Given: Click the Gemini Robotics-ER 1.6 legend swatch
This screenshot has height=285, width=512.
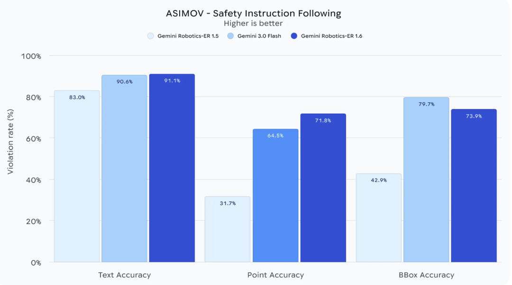Looking at the screenshot, I should [294, 36].
